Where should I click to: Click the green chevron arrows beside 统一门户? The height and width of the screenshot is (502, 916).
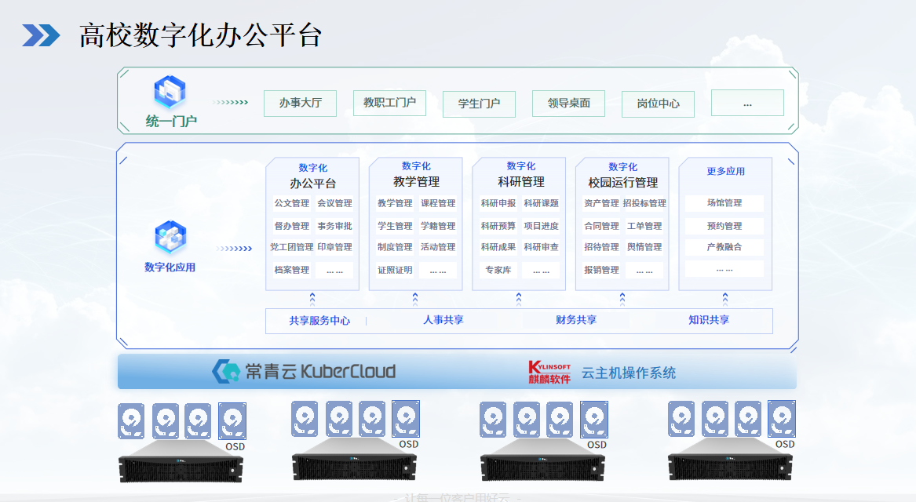228,100
